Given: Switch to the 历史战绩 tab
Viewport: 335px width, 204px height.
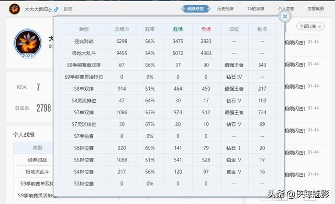Looking at the screenshot, I should (225, 9).
